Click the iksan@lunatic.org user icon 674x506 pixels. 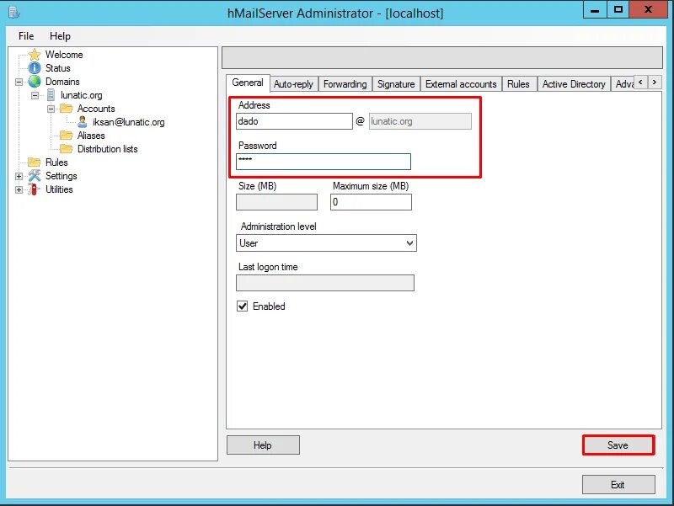pyautogui.click(x=83, y=122)
